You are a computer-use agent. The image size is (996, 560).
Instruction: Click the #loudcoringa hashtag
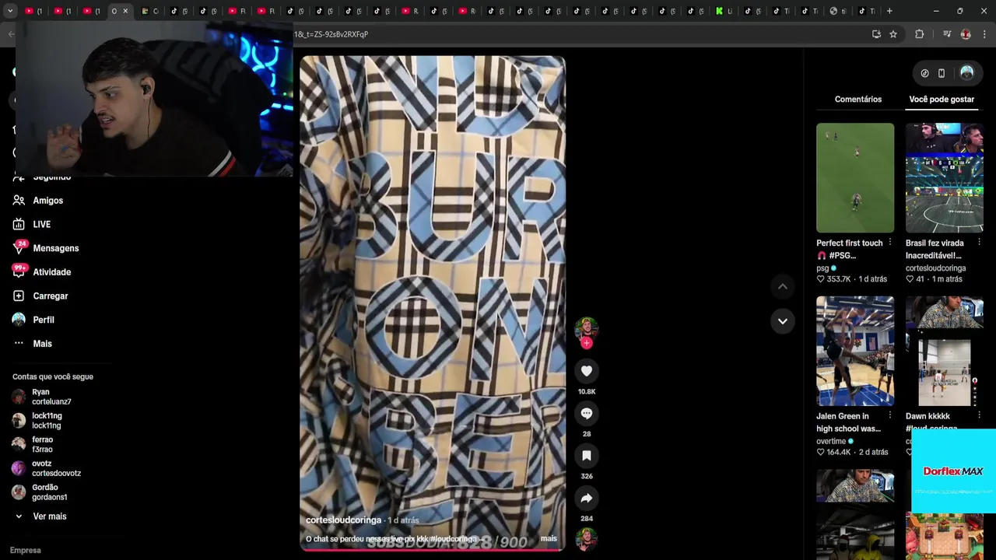453,539
